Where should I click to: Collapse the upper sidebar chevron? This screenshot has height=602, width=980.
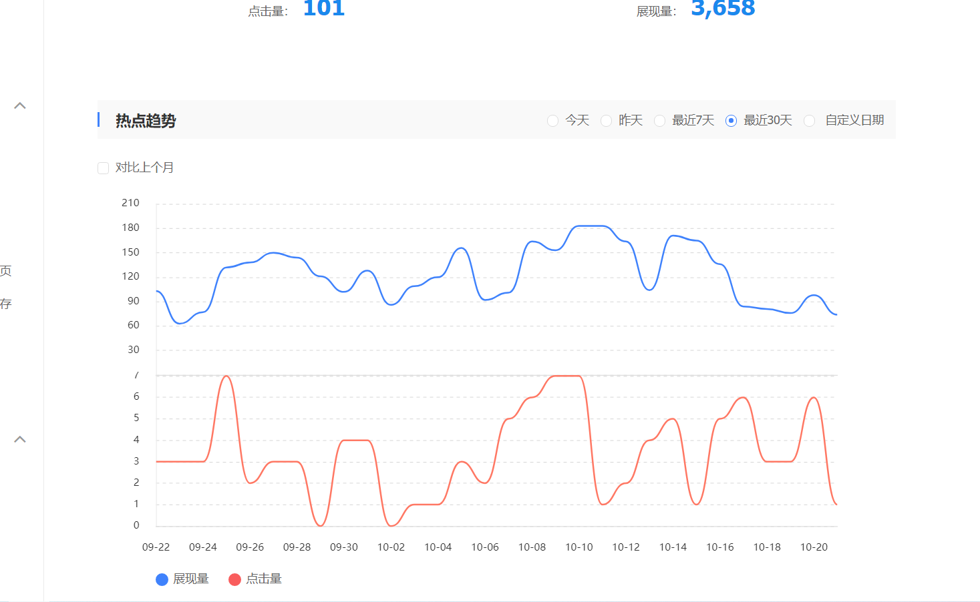coord(20,105)
